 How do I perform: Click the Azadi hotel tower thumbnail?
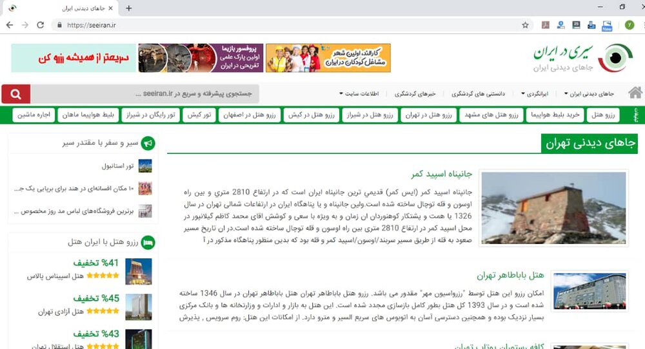(x=139, y=307)
